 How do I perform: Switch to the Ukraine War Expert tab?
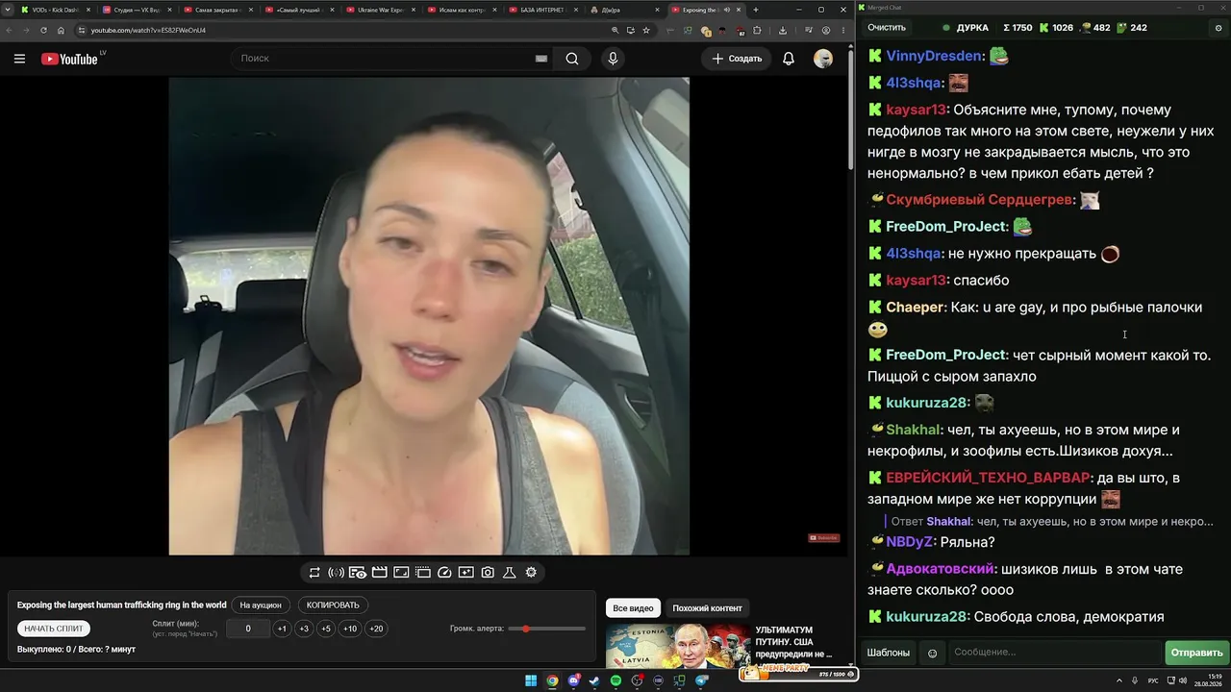[x=380, y=10]
